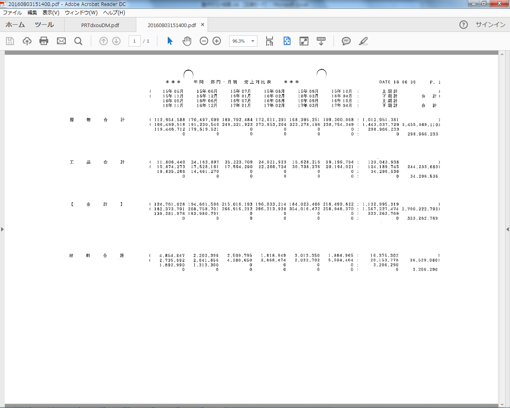Click the サインイン sign-in link
Image resolution: width=510 pixels, height=408 pixels.
pos(490,25)
